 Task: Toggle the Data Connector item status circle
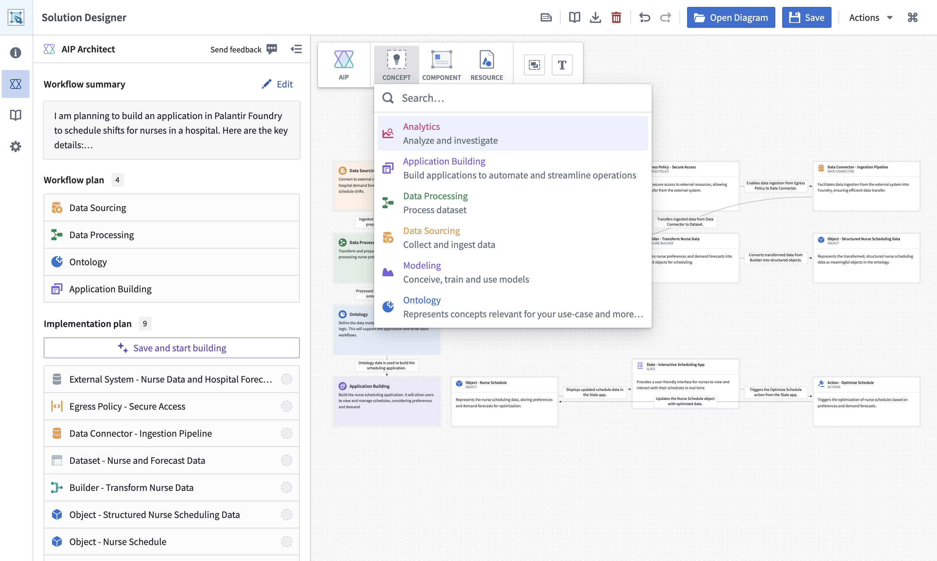[286, 433]
